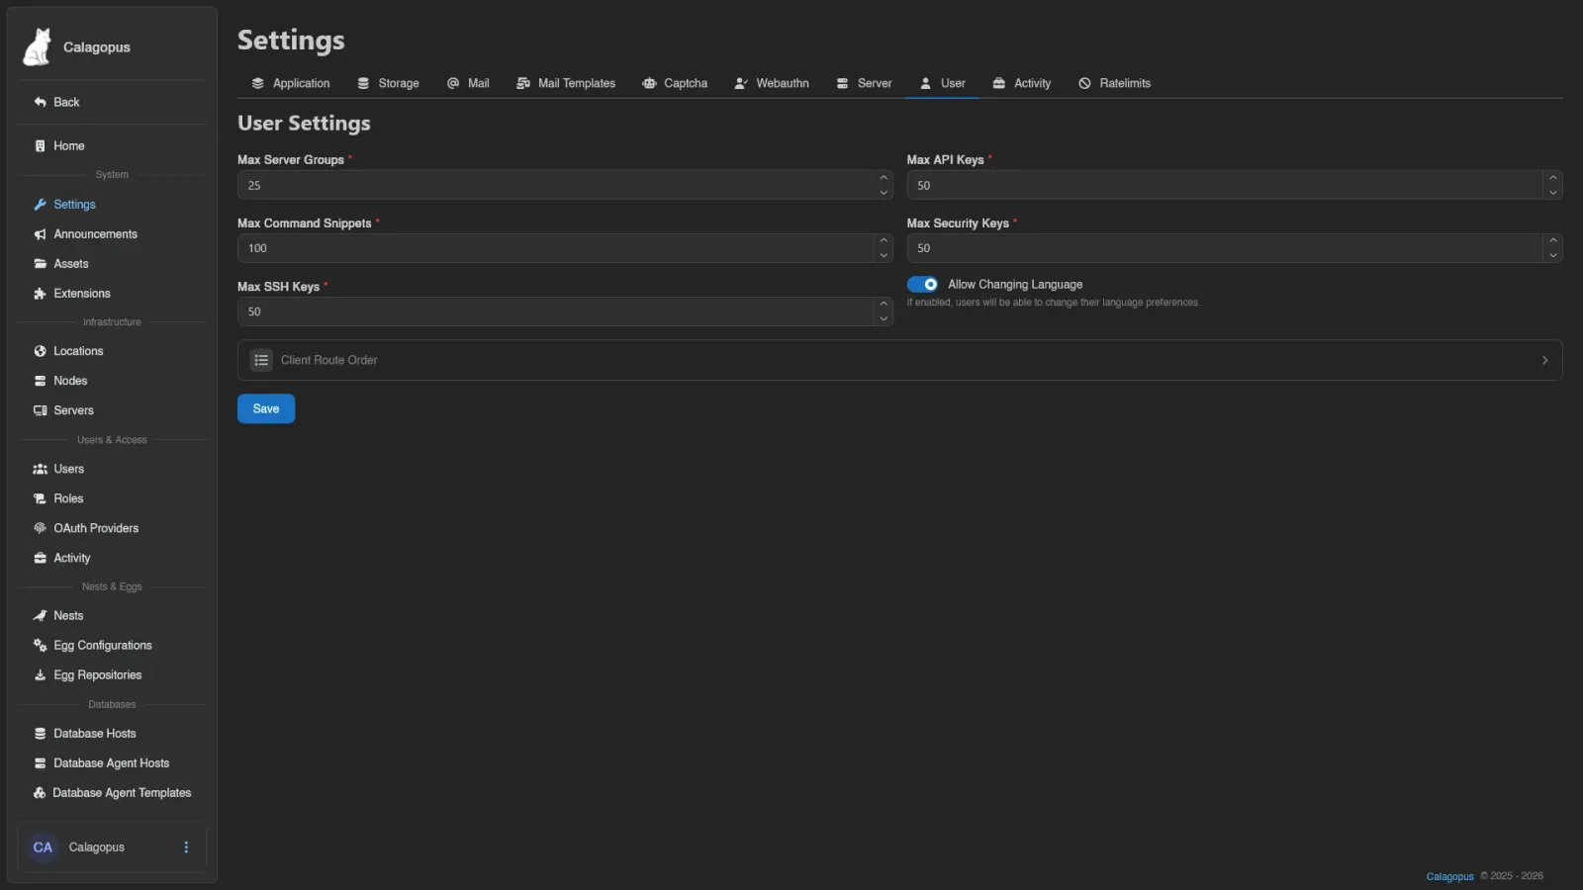Click the Servers computer icon

[41, 410]
